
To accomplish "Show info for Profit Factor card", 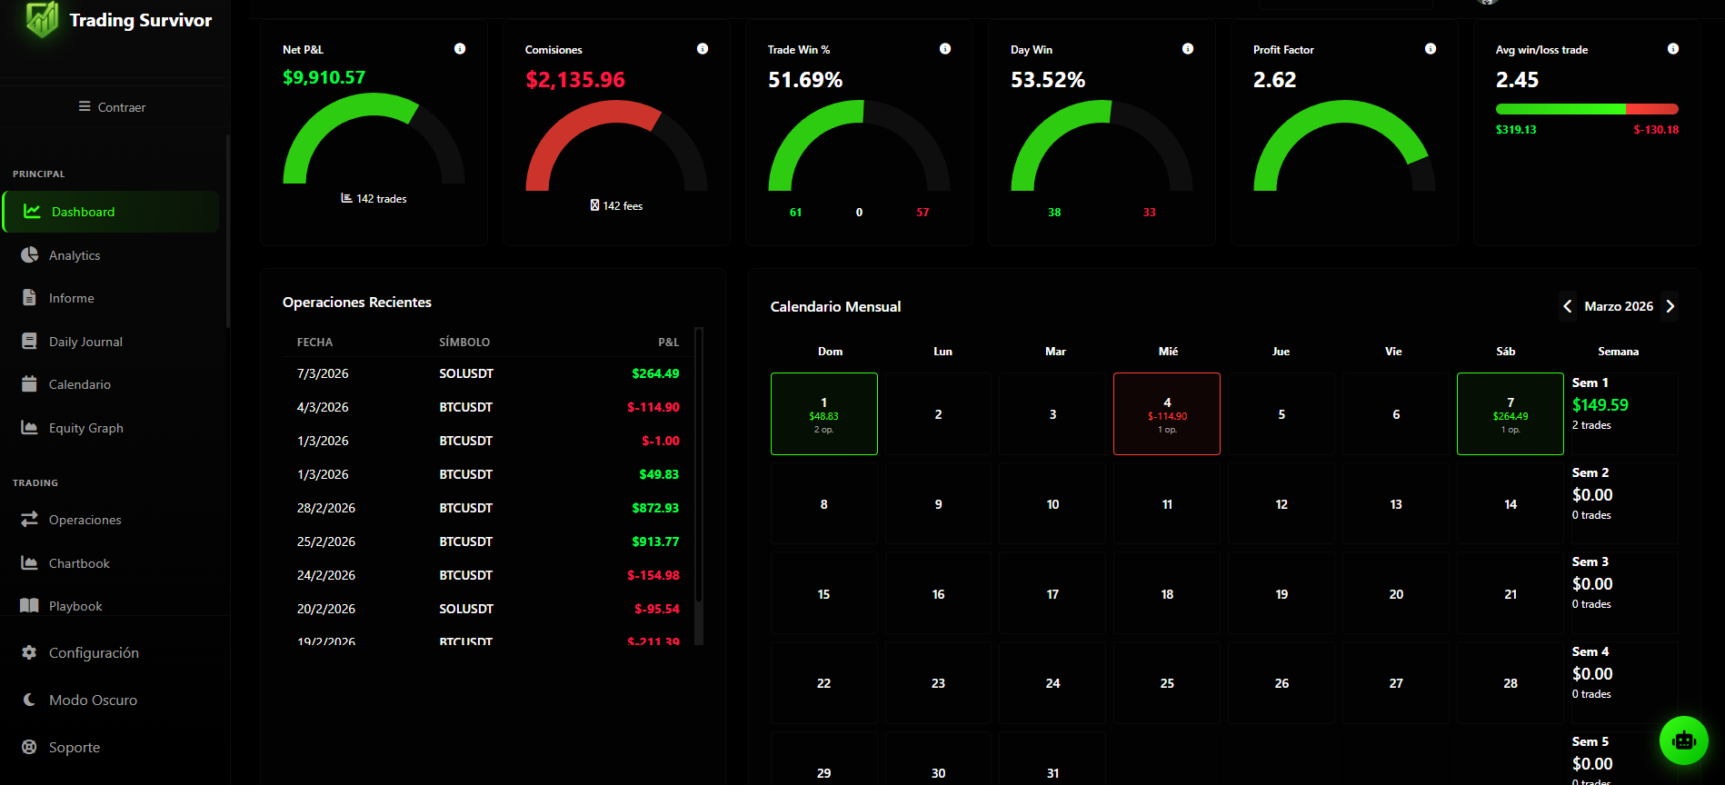I will pos(1431,49).
